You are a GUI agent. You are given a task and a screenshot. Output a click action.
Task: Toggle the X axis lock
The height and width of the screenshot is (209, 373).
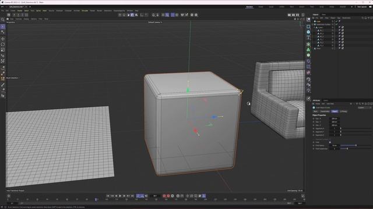click(14, 15)
